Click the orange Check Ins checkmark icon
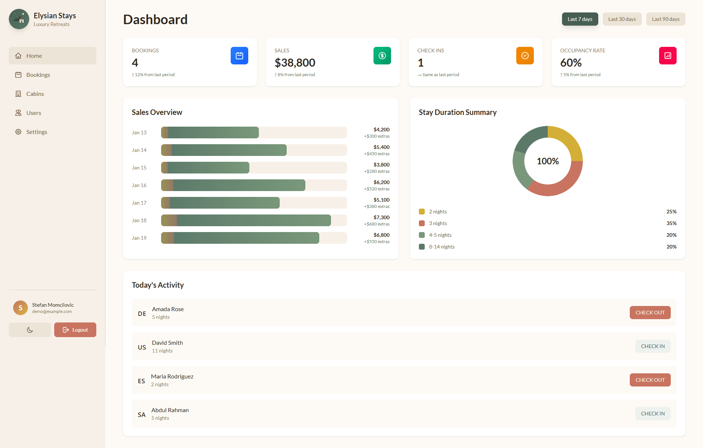This screenshot has height=448, width=703. [525, 56]
